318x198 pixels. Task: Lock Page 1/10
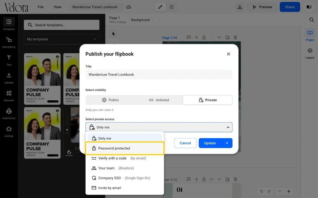tap(204, 37)
